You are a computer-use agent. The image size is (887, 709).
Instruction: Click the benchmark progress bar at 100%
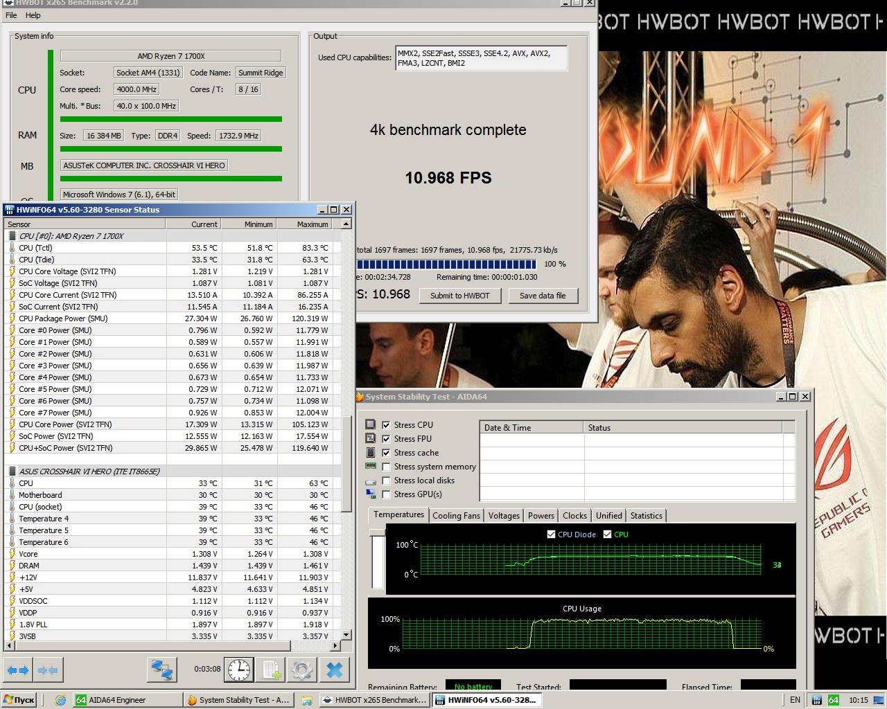446,264
